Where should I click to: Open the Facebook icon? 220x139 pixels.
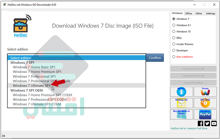click(x=201, y=123)
